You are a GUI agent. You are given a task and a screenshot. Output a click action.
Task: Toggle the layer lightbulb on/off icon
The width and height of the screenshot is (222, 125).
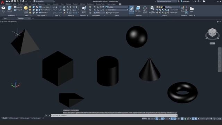pos(157,7)
